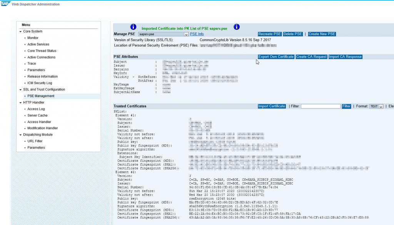
Task: Click the Import Certificate button
Action: click(x=272, y=106)
